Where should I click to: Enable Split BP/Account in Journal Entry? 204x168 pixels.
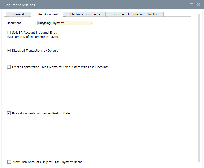click(x=9, y=32)
